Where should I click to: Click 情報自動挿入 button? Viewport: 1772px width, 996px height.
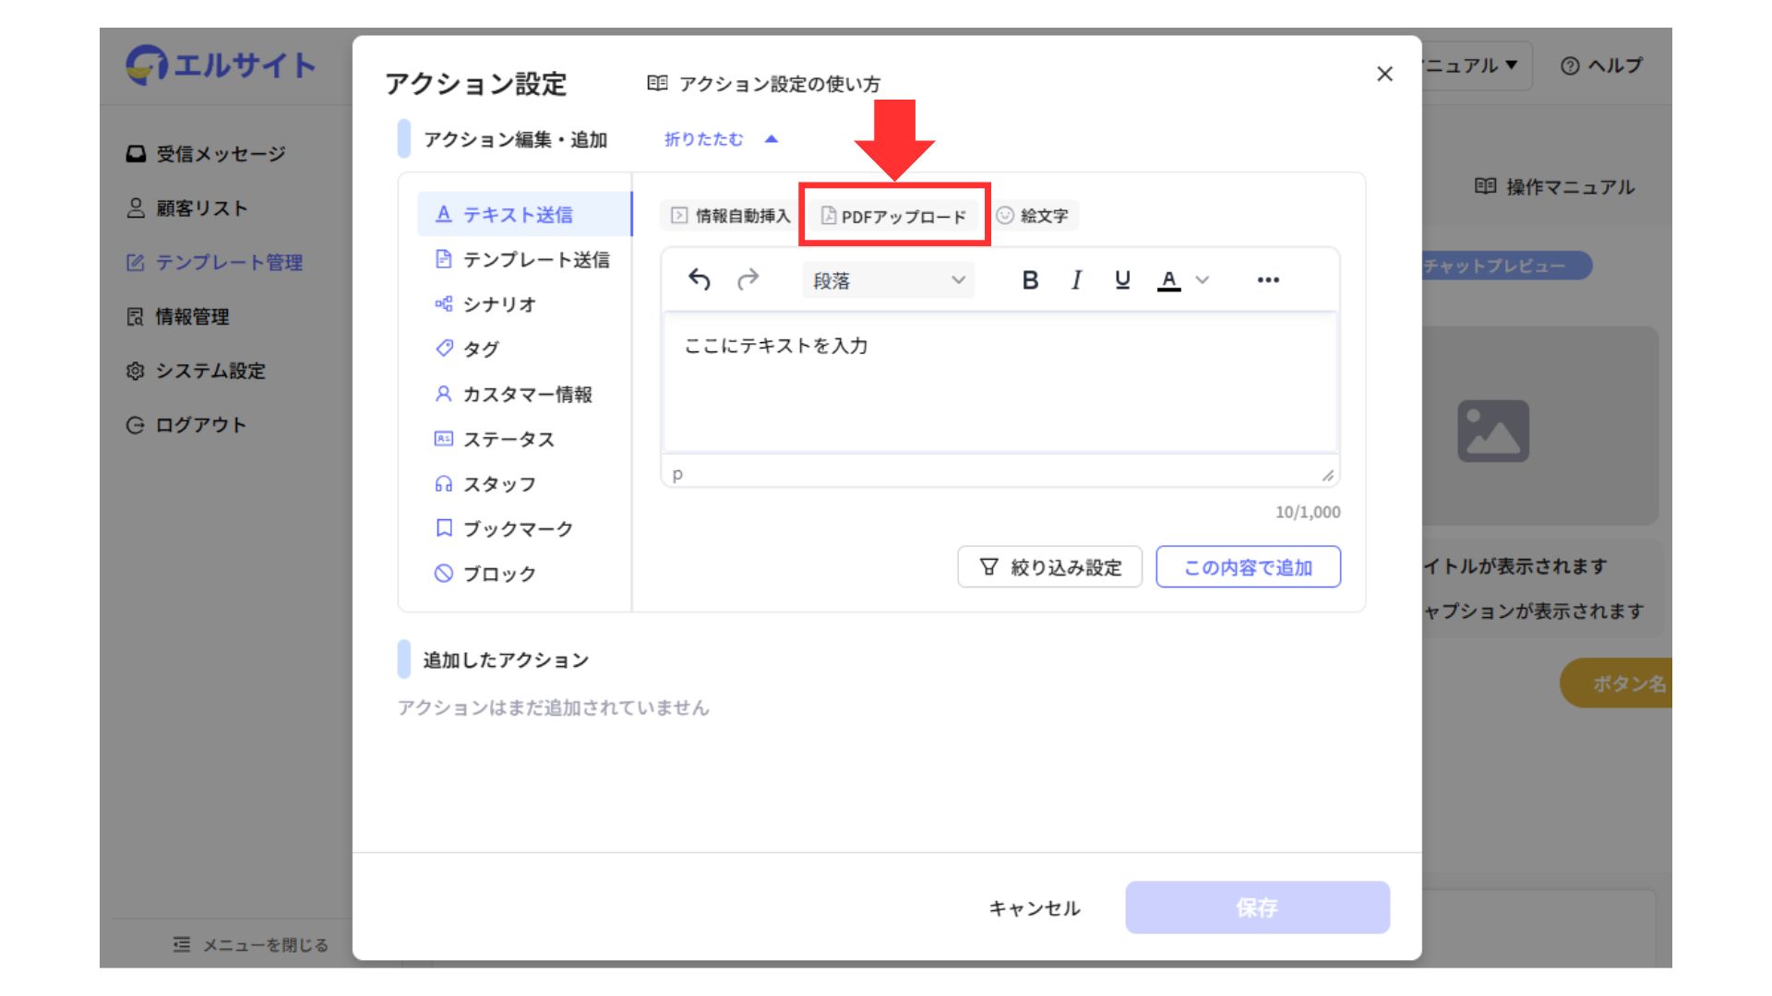pos(730,216)
